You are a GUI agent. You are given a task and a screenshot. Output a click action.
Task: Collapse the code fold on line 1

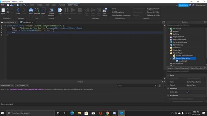click(x=5, y=26)
